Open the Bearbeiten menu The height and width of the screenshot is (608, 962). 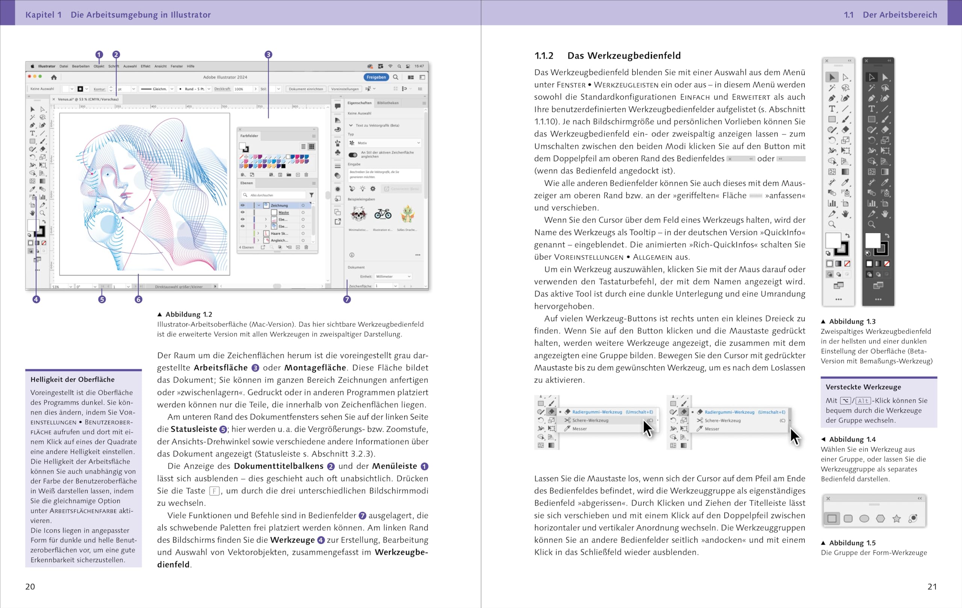(81, 66)
